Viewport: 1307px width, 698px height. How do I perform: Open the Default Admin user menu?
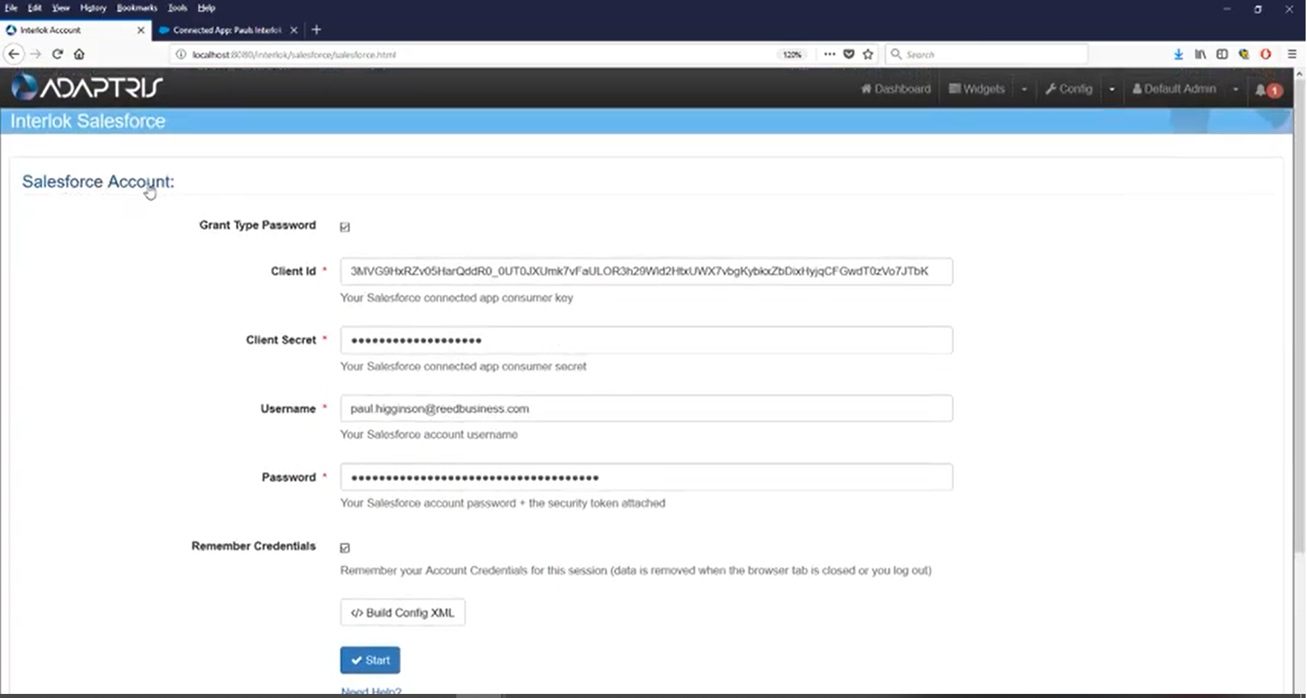pyautogui.click(x=1174, y=89)
